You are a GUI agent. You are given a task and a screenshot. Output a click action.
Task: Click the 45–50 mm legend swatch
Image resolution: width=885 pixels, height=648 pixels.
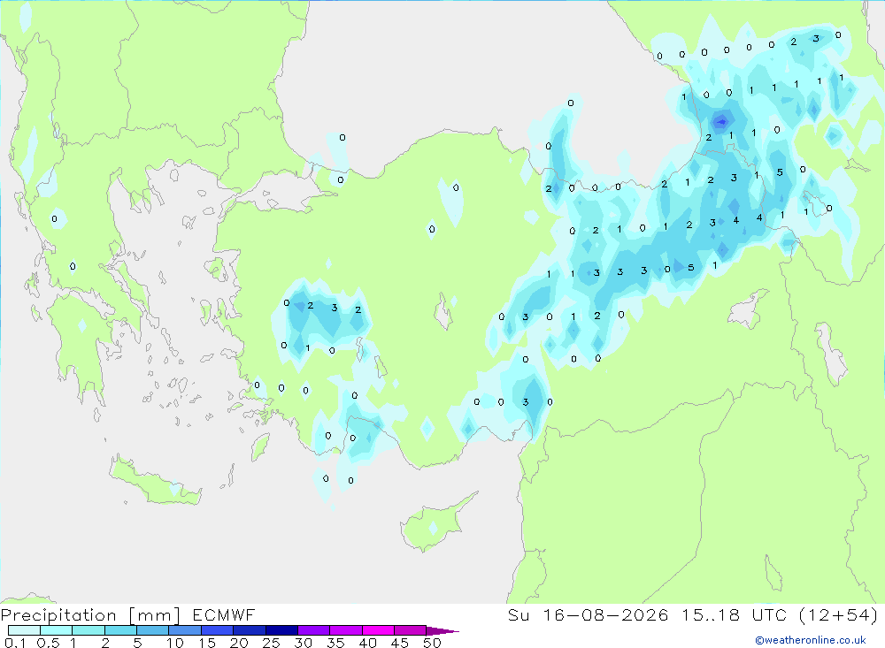[410, 630]
